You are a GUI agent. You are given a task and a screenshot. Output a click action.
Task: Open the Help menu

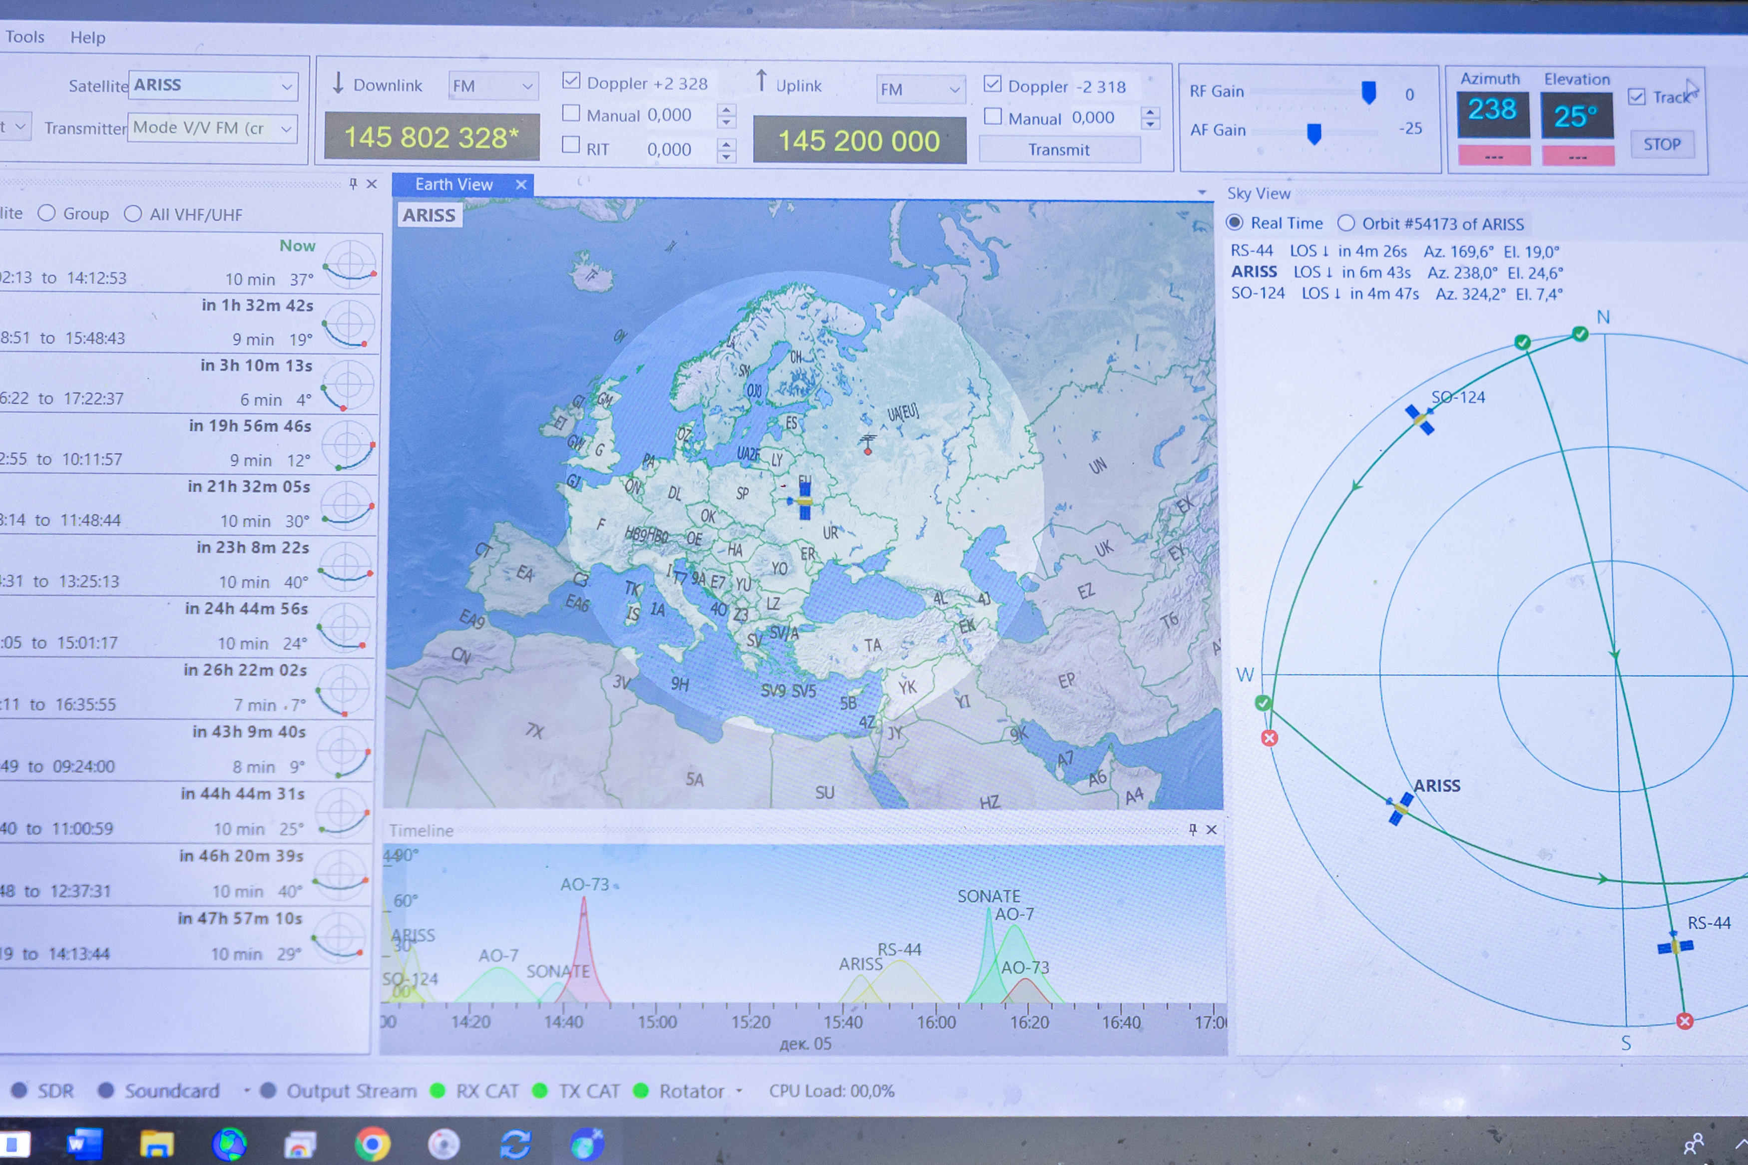pyautogui.click(x=88, y=37)
